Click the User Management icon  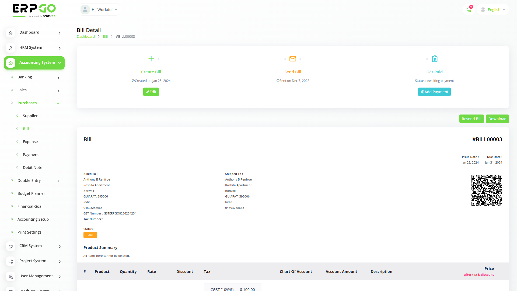(x=11, y=276)
